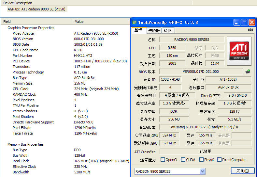Open the 传感器 tab
Viewport: 257px width, 177px height.
(x=154, y=31)
